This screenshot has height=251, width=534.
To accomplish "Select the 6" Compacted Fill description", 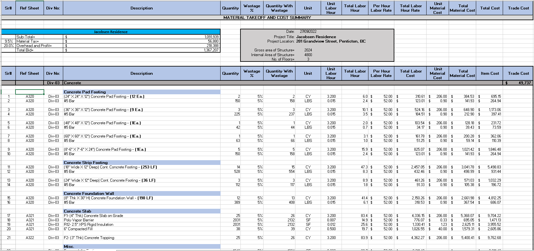I will (78, 229).
